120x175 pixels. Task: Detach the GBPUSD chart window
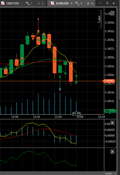click(39, 4)
